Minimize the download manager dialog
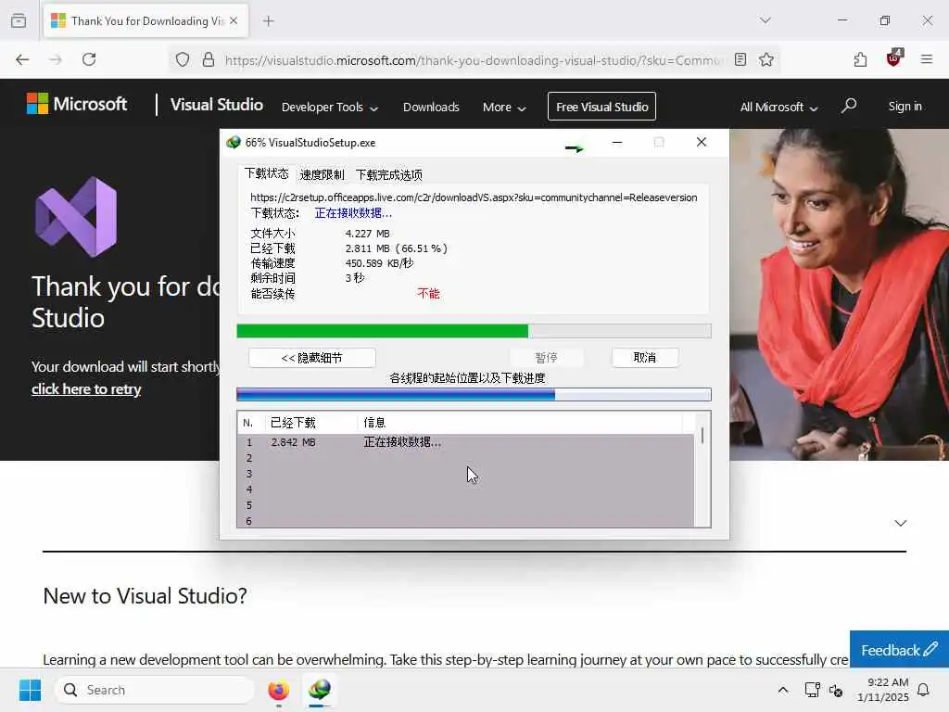949x712 pixels. click(616, 142)
